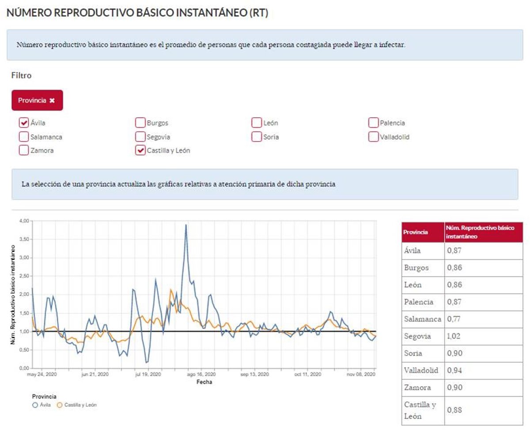Click the Núm. Reproductivo básico instantáneo header
Viewport: 530px width, 431px height.
click(x=483, y=232)
